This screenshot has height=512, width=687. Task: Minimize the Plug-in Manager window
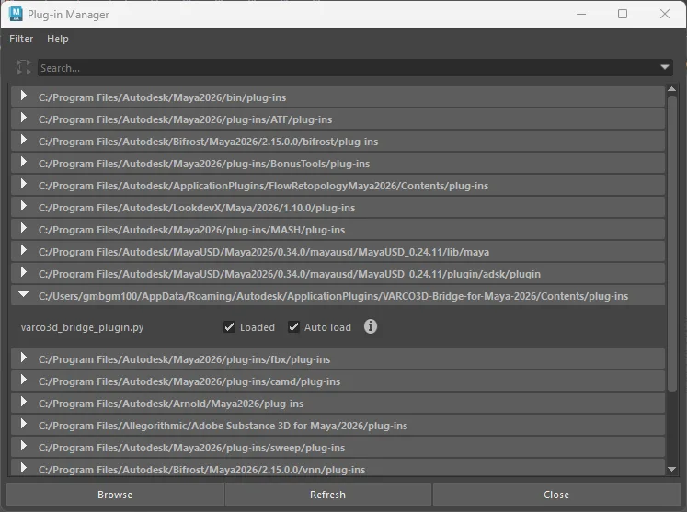click(x=581, y=14)
